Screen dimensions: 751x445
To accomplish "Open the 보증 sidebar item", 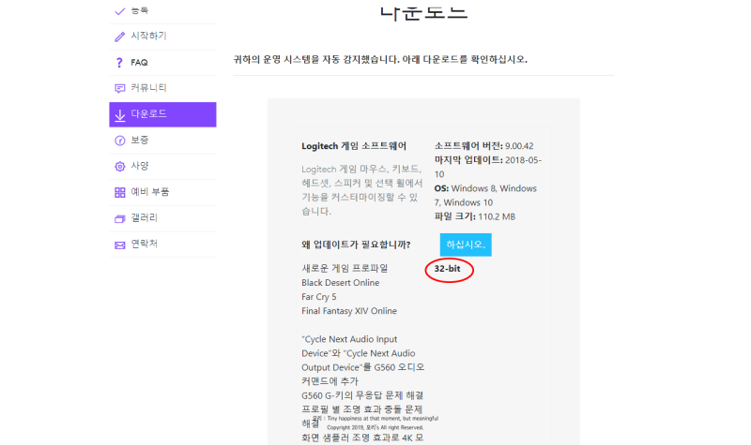I will tap(162, 141).
